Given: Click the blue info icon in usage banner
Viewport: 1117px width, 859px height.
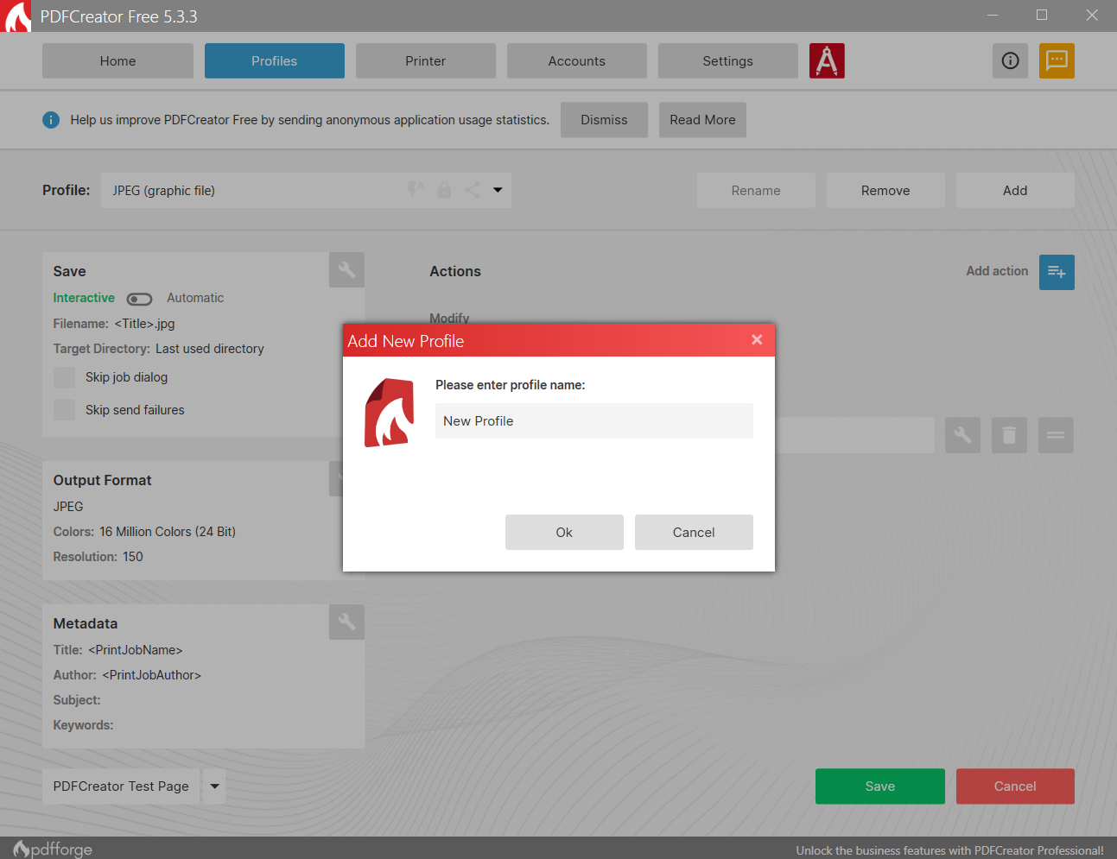Looking at the screenshot, I should 51,120.
